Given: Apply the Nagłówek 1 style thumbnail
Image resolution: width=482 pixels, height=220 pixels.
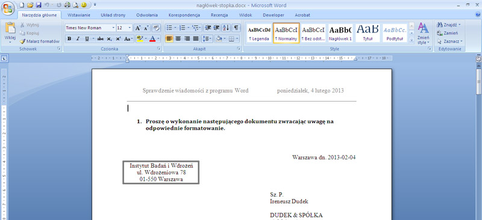Looking at the screenshot, I should coord(340,33).
